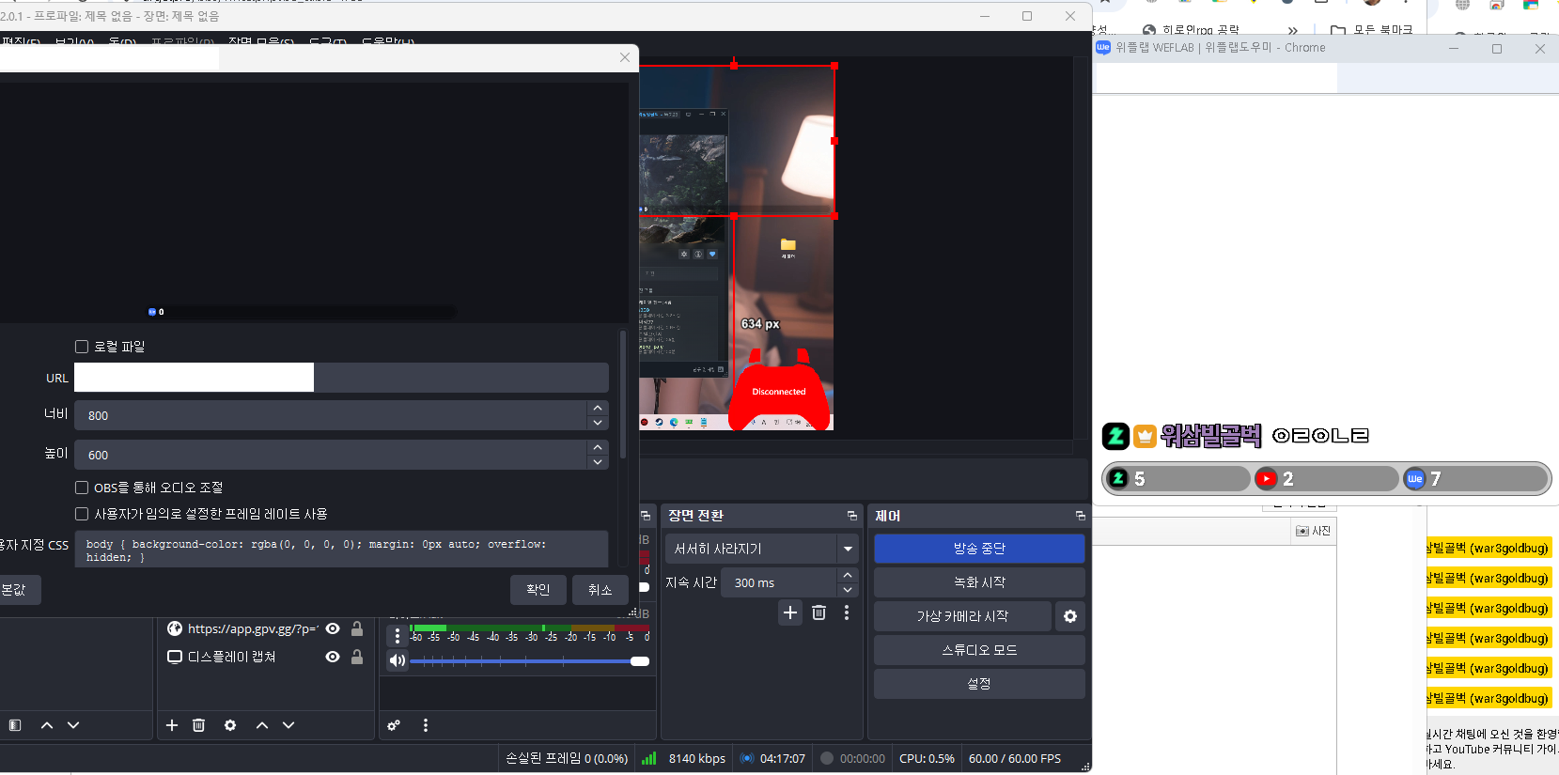Add a new transition with plus icon
Screen dimensions: 1559x775
pos(790,612)
